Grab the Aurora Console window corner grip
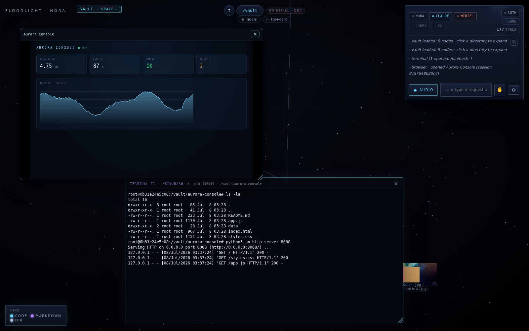529x331 pixels. 261,177
